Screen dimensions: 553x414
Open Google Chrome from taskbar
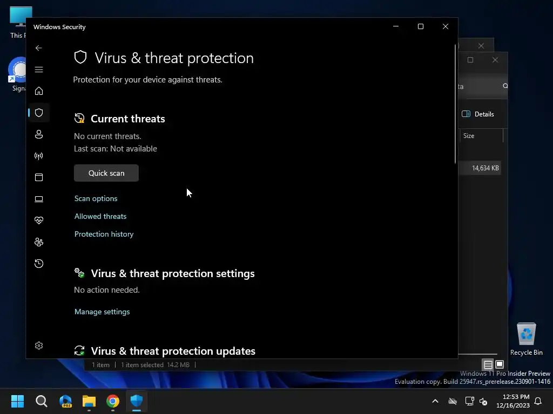[113, 401]
